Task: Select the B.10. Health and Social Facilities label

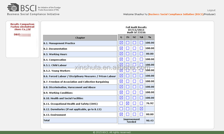Action: [x=63, y=98]
